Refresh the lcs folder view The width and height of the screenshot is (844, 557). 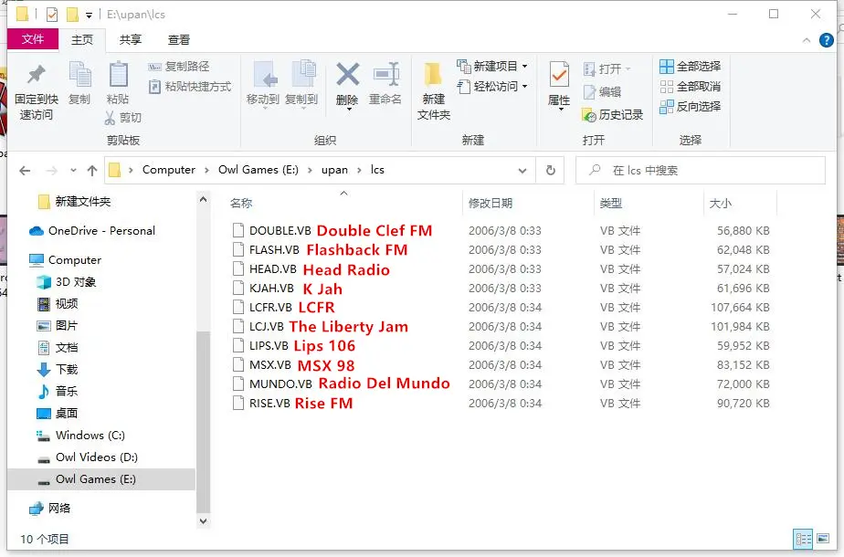click(x=550, y=170)
